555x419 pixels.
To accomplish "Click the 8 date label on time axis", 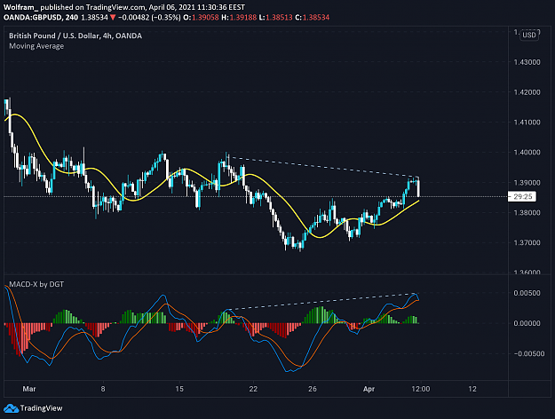I will 103,389.
